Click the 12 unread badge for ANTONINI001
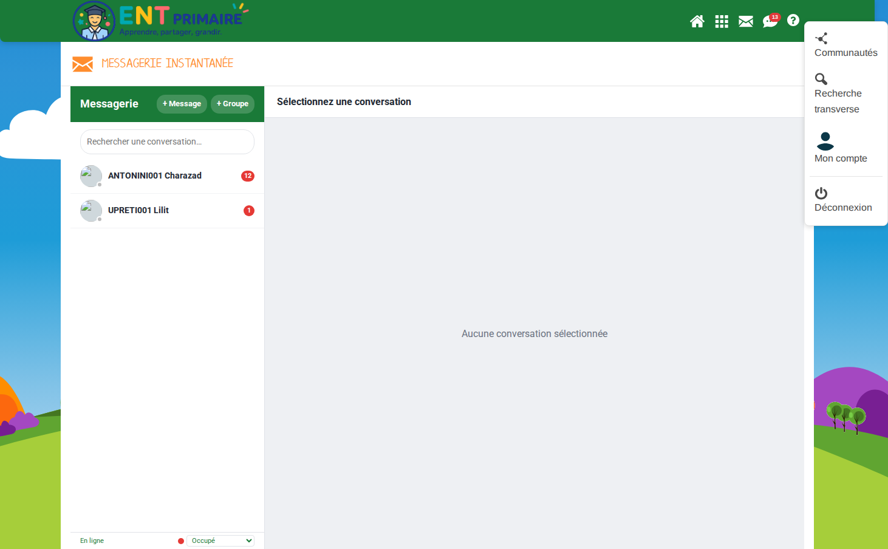Viewport: 888px width, 549px height. tap(248, 176)
